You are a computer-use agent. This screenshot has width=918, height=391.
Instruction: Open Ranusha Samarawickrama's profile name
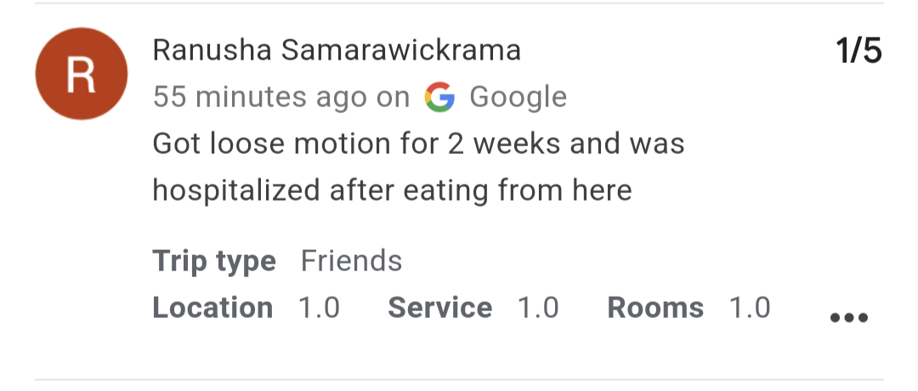tap(337, 50)
